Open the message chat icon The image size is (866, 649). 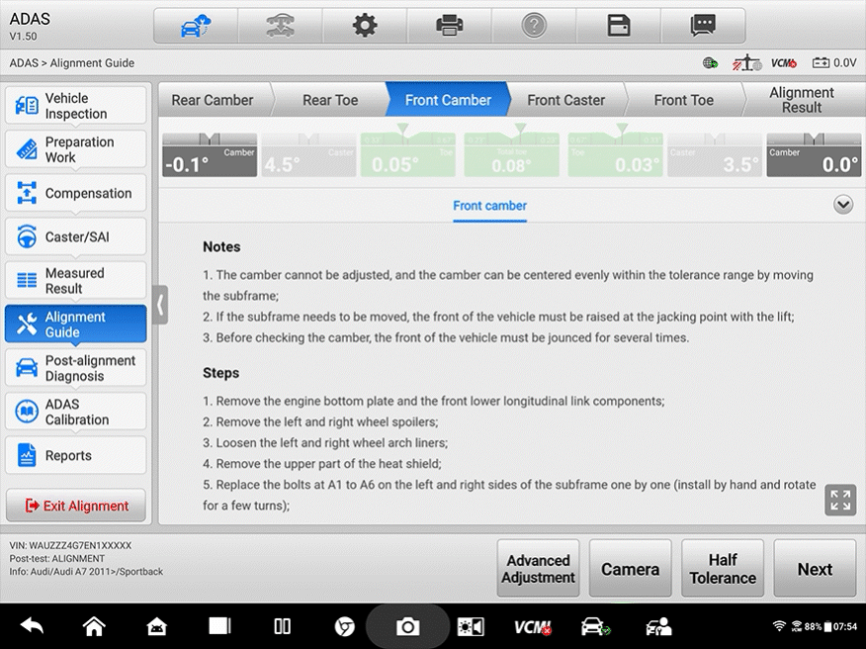tap(703, 26)
